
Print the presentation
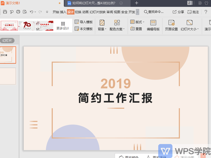[x=18, y=12]
